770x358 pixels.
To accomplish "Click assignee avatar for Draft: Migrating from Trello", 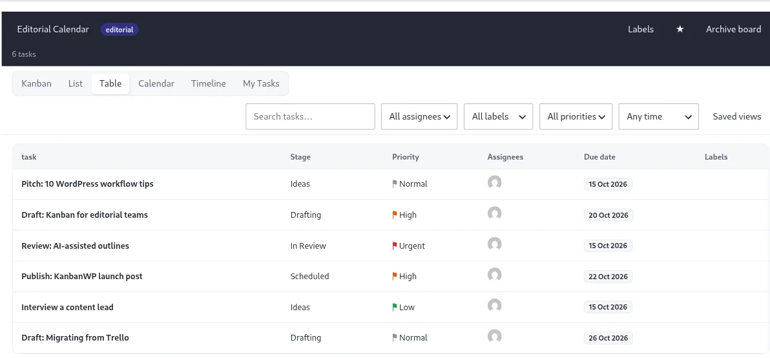I will pos(495,336).
